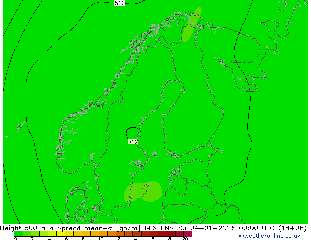Select the pure yellow legend swatch at value 5
311x240 pixels.
click(x=61, y=234)
